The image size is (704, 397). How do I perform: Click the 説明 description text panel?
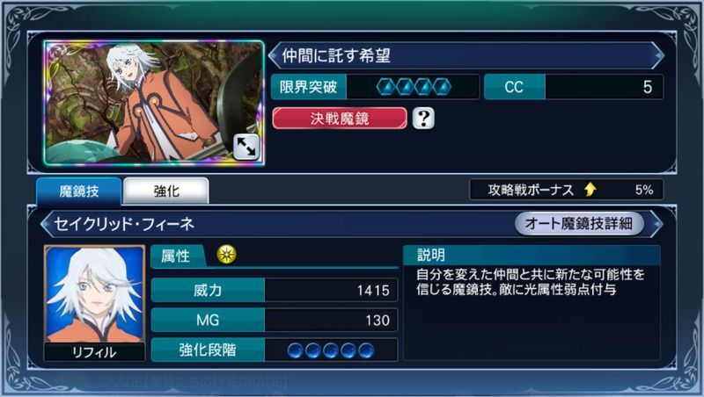click(532, 302)
